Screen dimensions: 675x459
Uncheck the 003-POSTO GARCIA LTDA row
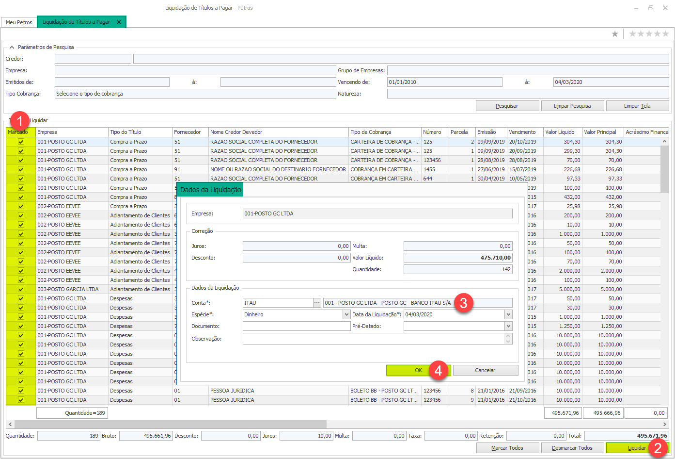tap(21, 289)
